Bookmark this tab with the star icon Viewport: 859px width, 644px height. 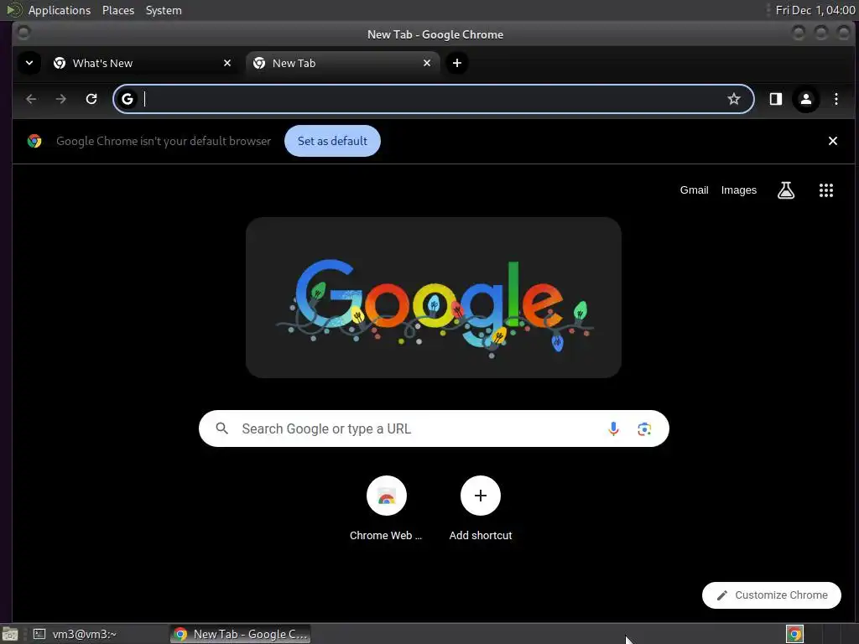tap(733, 99)
